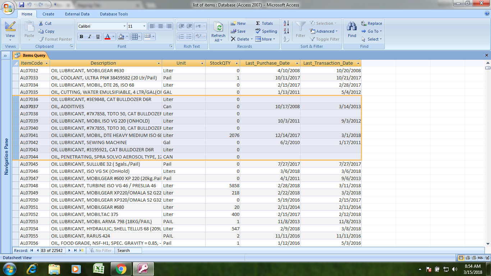491x276 pixels.
Task: Open the Alternate Fill/Back Color control
Action: (149, 37)
